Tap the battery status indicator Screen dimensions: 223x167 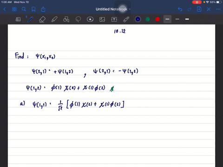coord(219,2)
